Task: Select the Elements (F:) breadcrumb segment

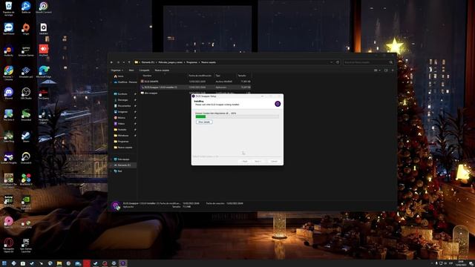Action: [148, 62]
